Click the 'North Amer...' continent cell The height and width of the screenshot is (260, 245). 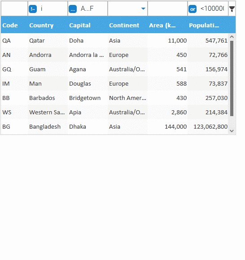pos(127,98)
